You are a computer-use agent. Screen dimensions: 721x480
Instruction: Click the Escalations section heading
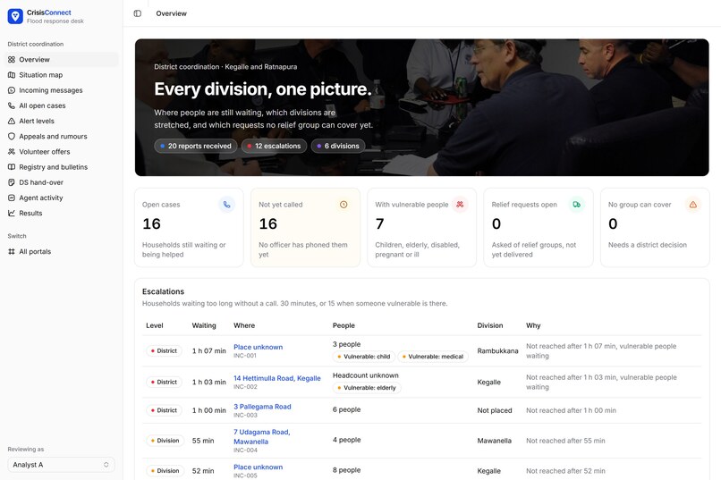pos(163,291)
